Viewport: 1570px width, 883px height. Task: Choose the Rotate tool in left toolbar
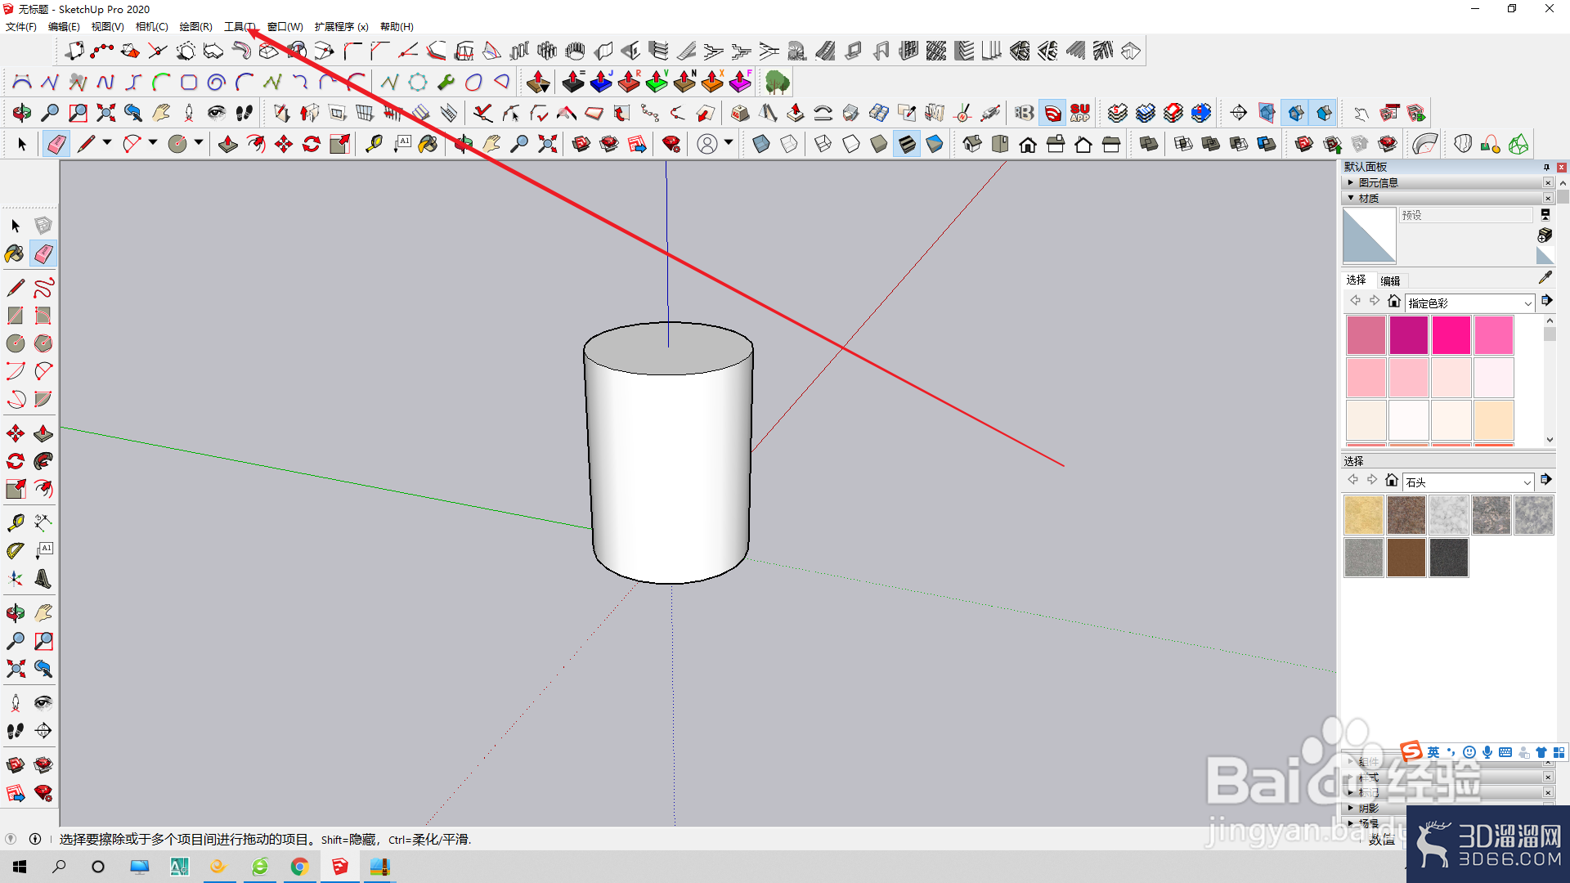click(15, 461)
